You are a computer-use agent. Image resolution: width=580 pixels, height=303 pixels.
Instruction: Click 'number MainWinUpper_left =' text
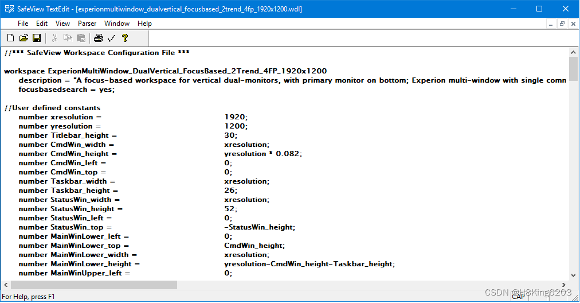[75, 273]
